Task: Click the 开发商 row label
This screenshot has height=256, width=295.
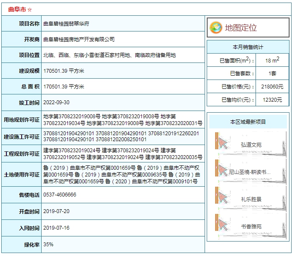Action: [32, 40]
